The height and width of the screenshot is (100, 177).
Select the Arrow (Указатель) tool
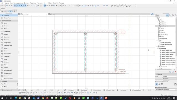[x=9, y=15]
